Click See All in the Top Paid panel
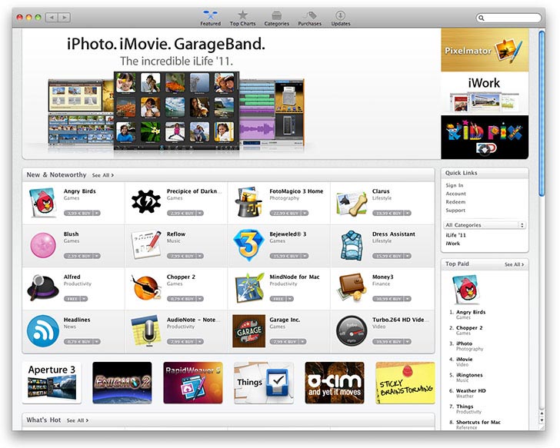The image size is (560, 448). coord(515,264)
